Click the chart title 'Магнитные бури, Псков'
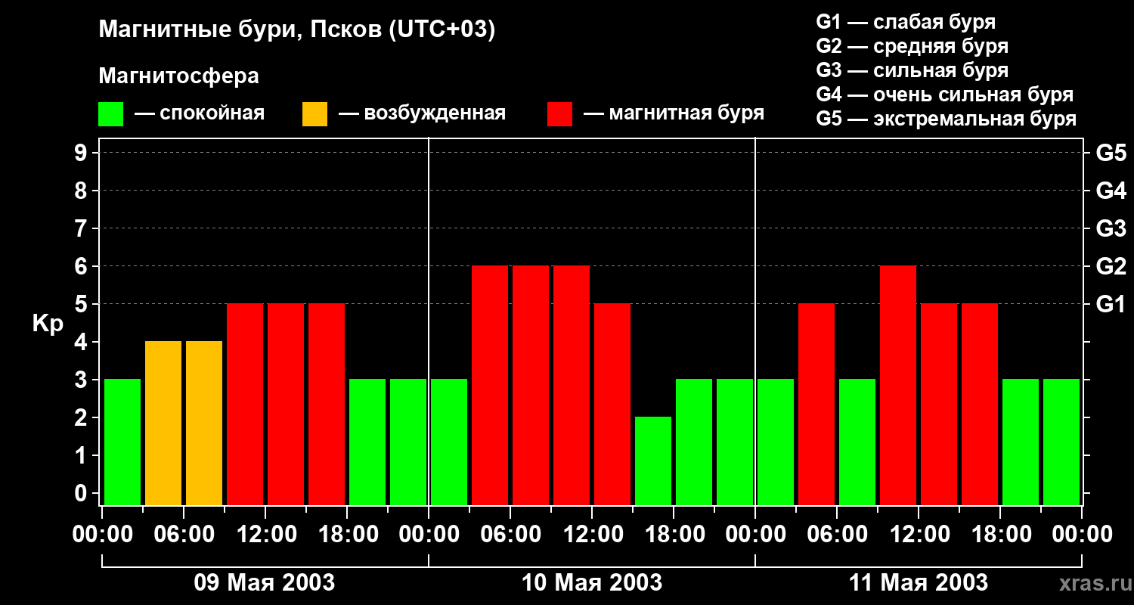This screenshot has width=1134, height=605. click(296, 30)
